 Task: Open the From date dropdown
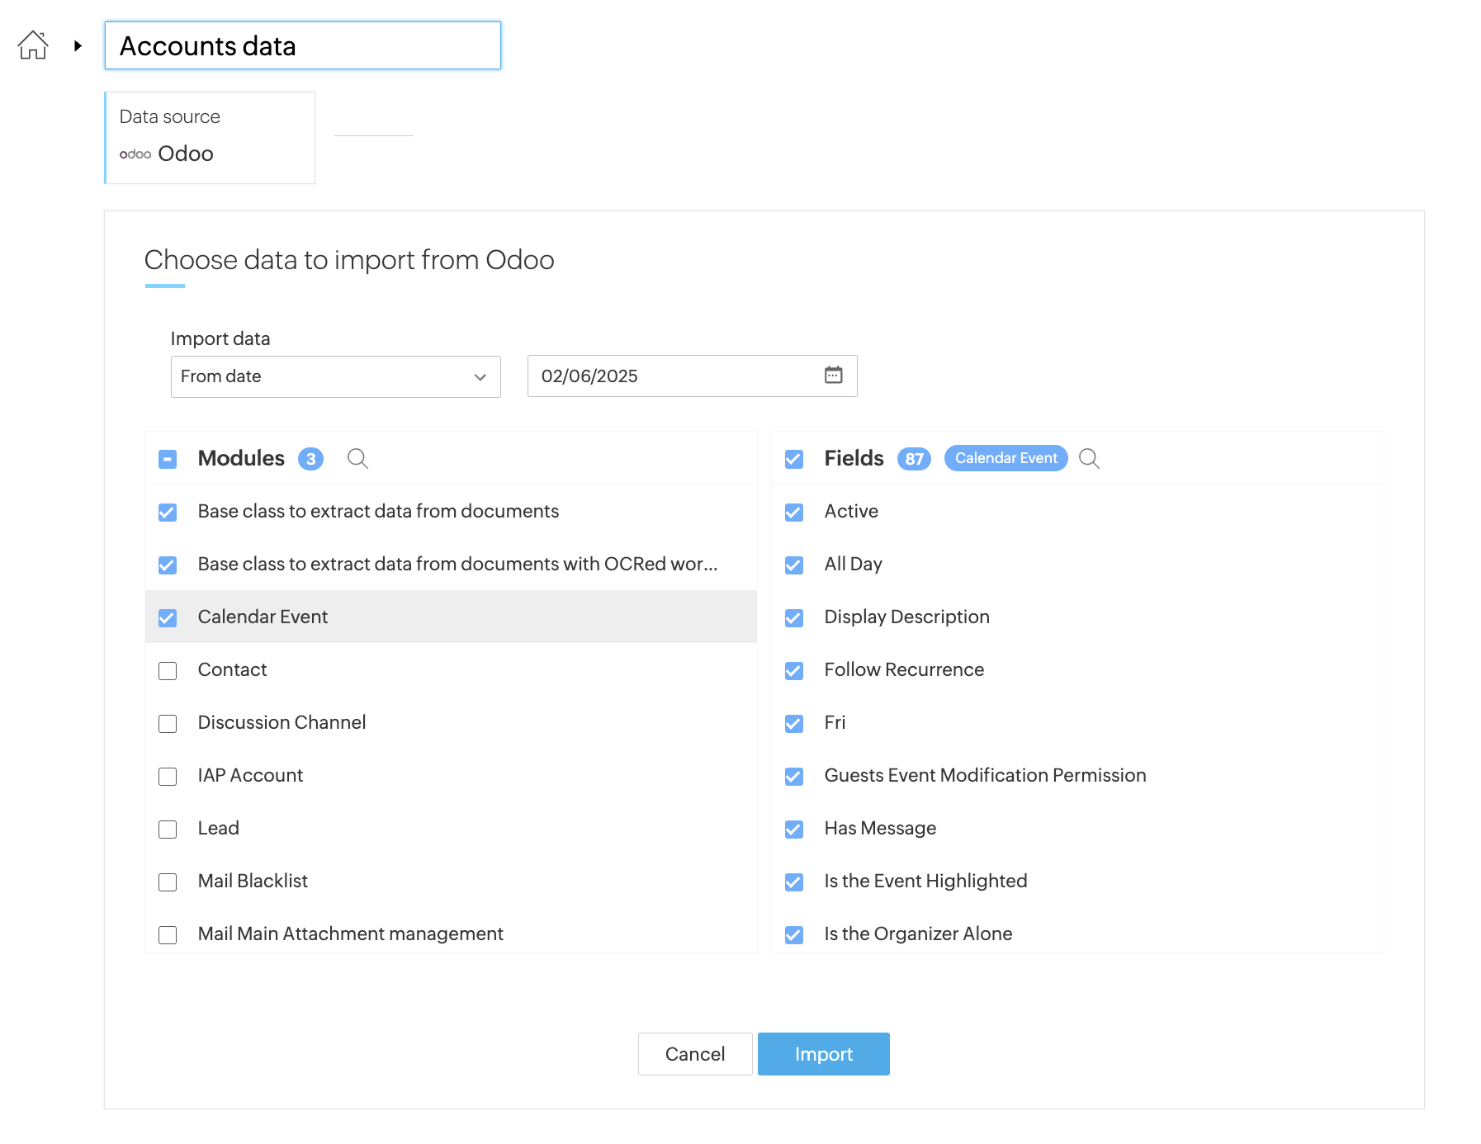pos(335,376)
